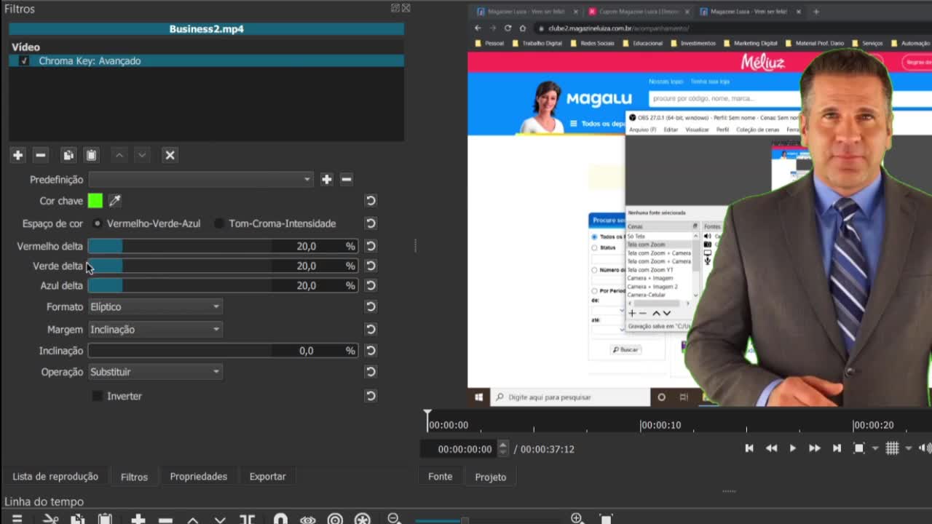This screenshot has width=932, height=524.
Task: Zoom in the timeline with magnifier plus
Action: click(x=577, y=518)
